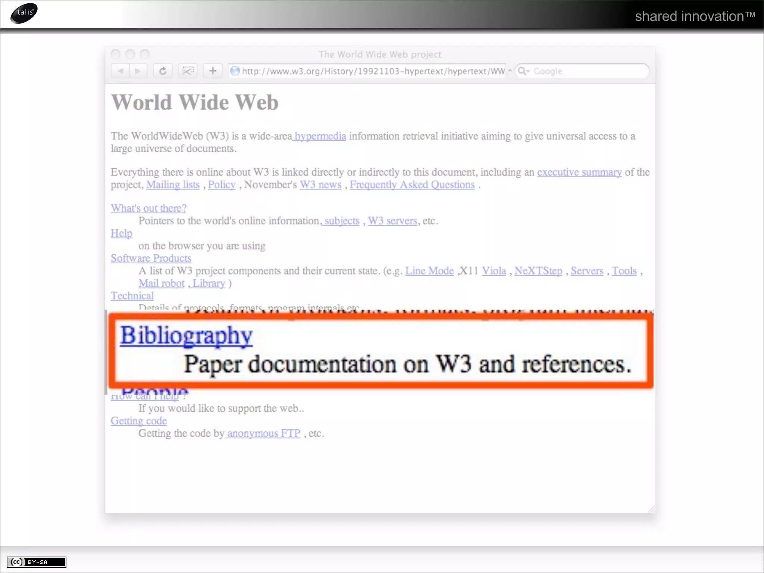Open Frequently Asked Questions link
Screen dimensions: 764x573
pos(412,185)
